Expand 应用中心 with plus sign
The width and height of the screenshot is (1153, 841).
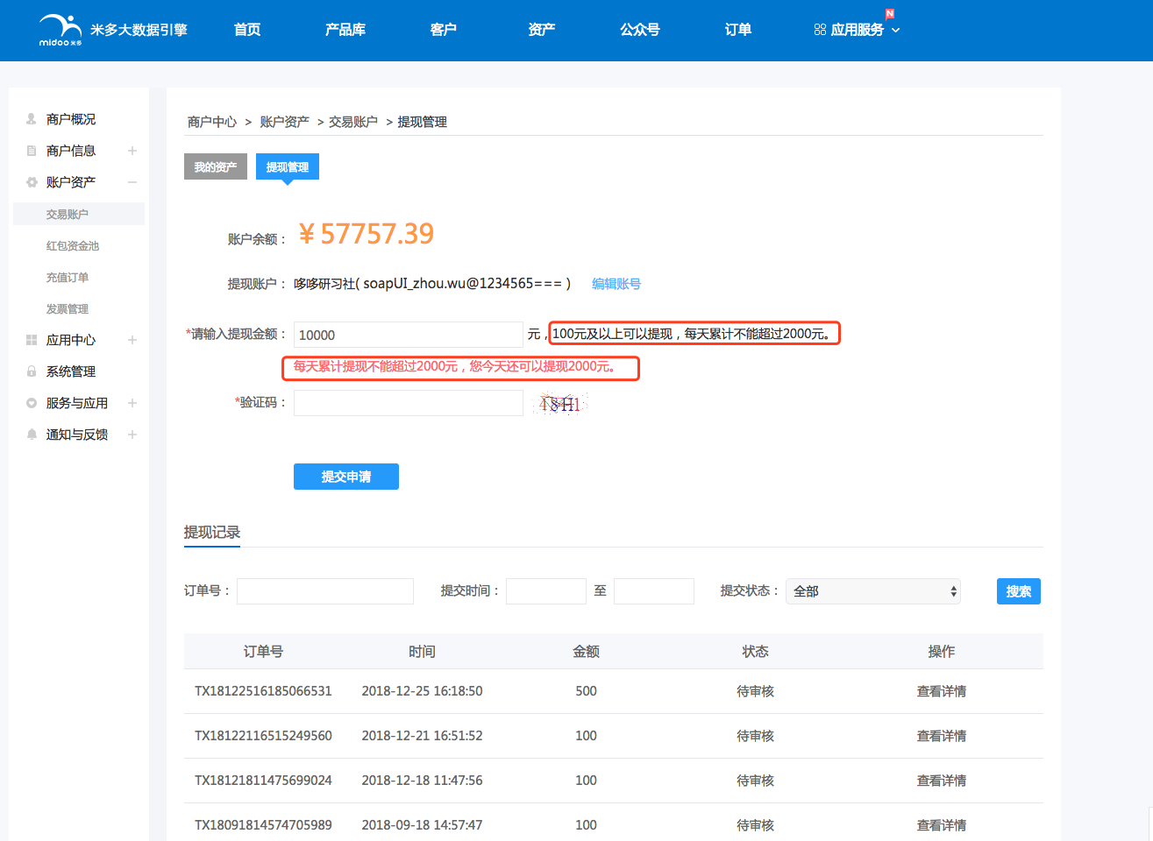click(132, 340)
